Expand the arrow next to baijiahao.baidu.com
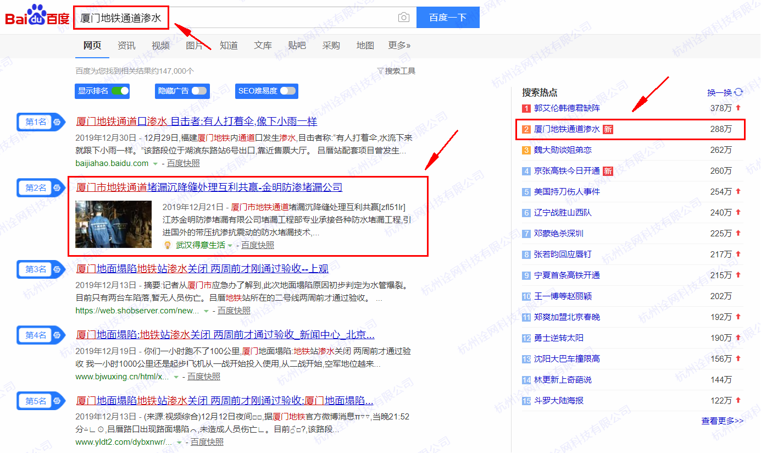This screenshot has height=453, width=761. coord(155,164)
